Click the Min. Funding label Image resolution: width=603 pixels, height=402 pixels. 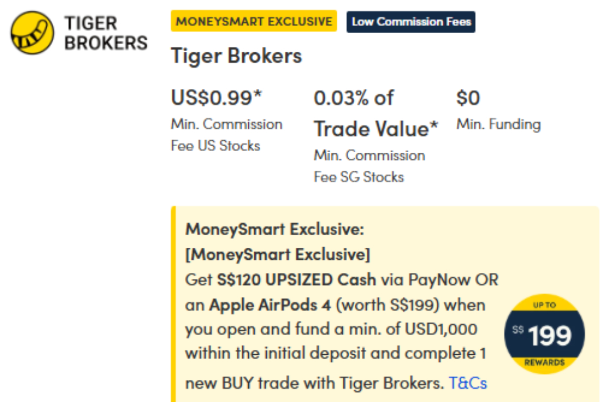pyautogui.click(x=498, y=124)
